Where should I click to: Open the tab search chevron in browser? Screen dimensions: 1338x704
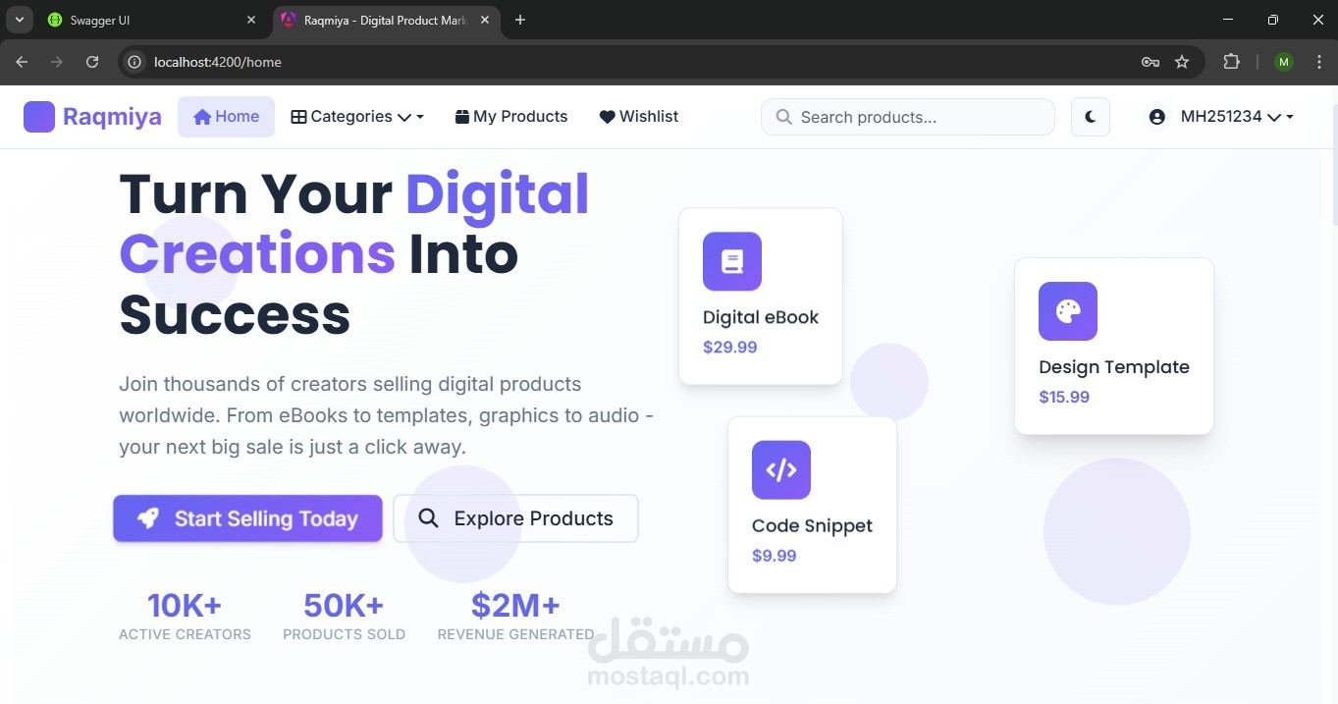click(19, 20)
